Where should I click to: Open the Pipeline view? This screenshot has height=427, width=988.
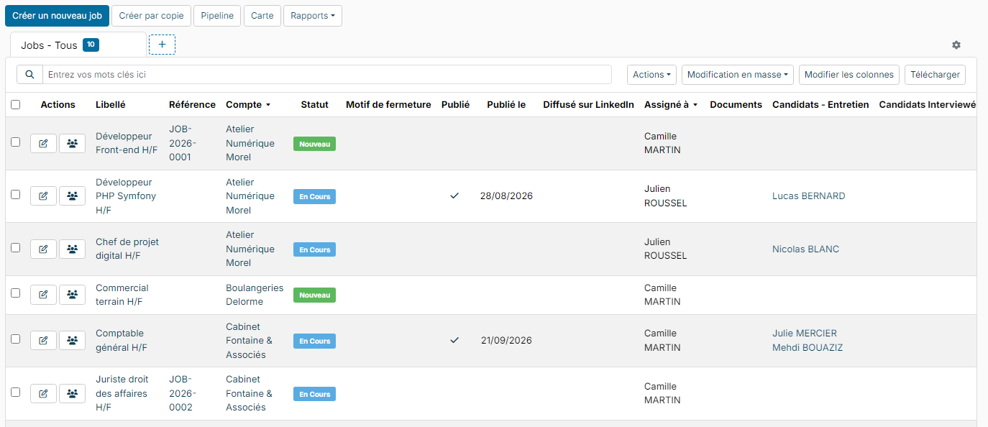[x=217, y=16]
